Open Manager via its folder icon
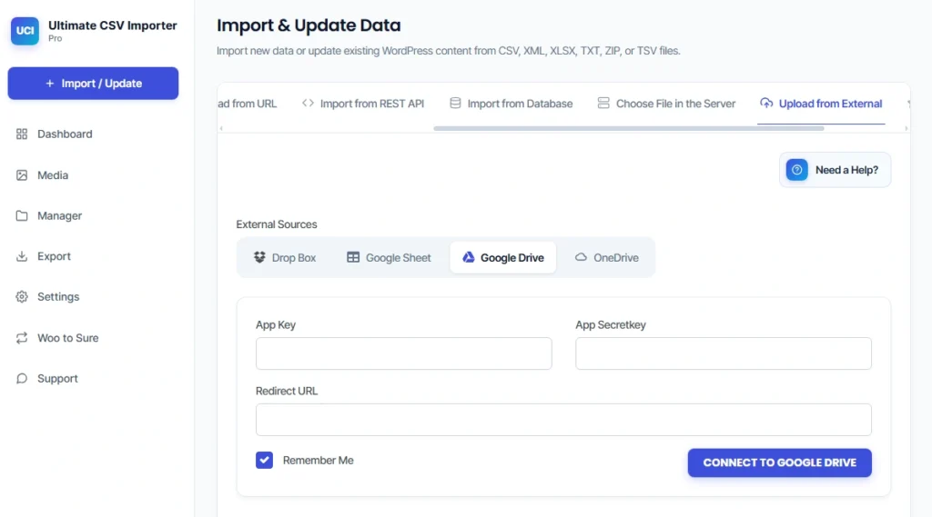This screenshot has height=517, width=932. point(22,215)
